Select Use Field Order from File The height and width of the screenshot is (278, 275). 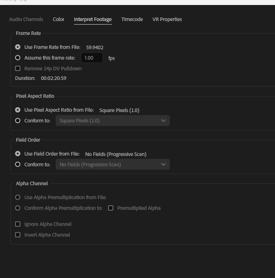click(x=18, y=154)
